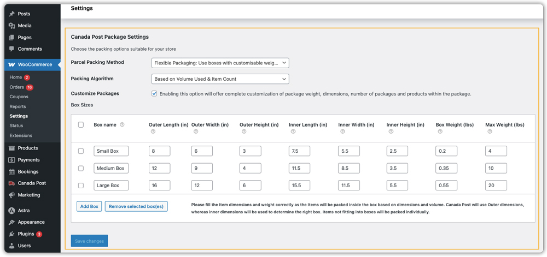Screen dimensions: 547x257
Task: Check the Medium Box row checkbox
Action: pyautogui.click(x=81, y=168)
